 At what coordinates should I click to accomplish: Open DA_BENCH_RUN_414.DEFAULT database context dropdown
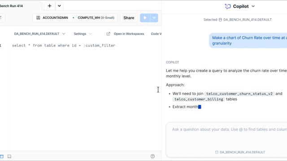pyautogui.click(x=39, y=34)
